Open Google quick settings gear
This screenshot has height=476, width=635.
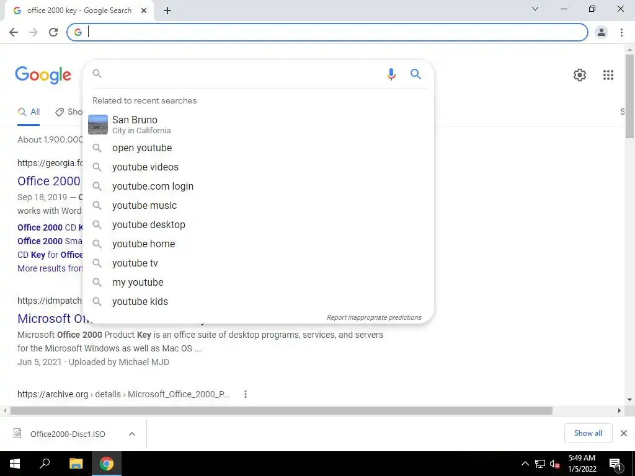pyautogui.click(x=580, y=75)
